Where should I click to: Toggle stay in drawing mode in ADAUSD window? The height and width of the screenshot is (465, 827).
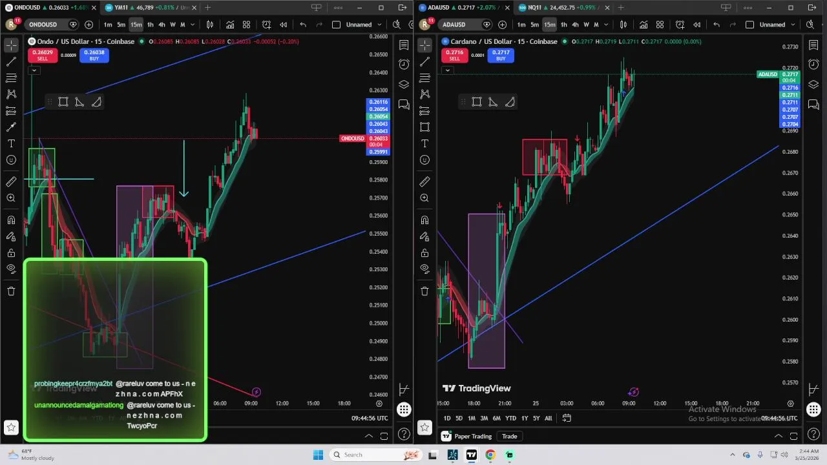pos(424,236)
